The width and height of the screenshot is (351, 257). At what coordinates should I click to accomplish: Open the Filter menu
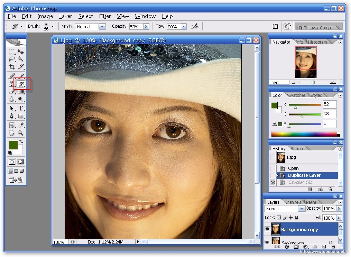tap(105, 16)
